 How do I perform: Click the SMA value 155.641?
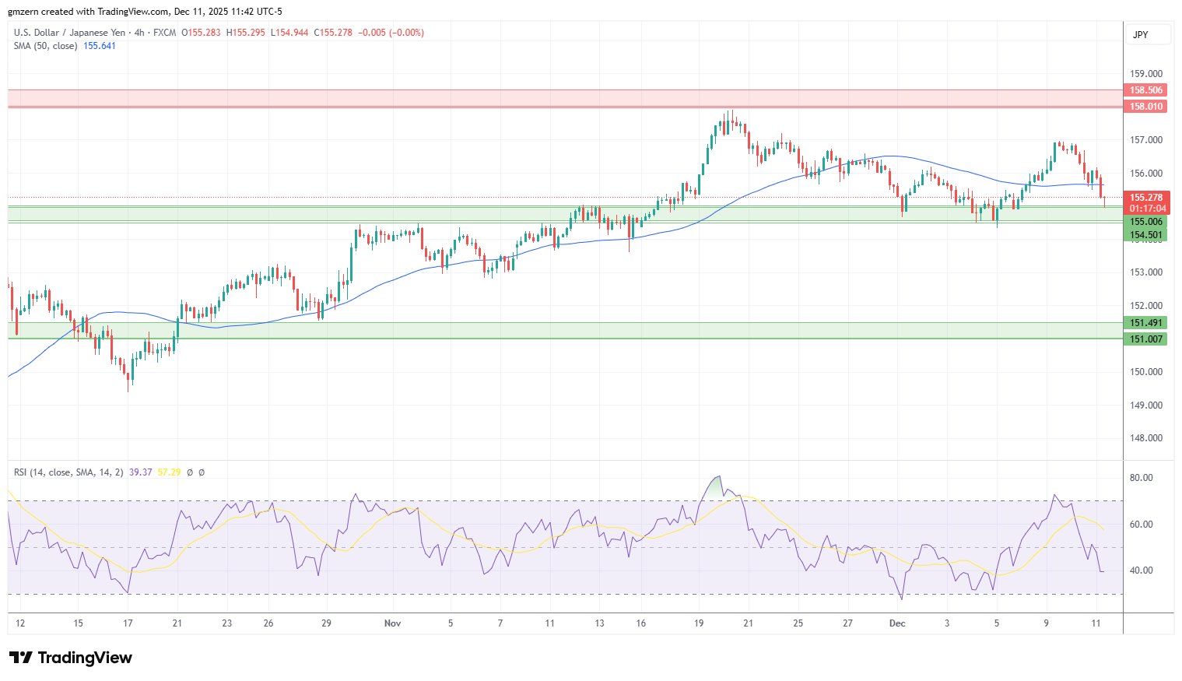(100, 46)
